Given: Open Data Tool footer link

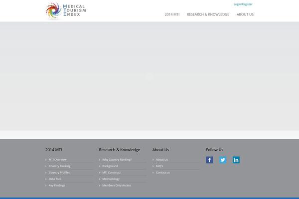Looking at the screenshot, I should pyautogui.click(x=55, y=179).
